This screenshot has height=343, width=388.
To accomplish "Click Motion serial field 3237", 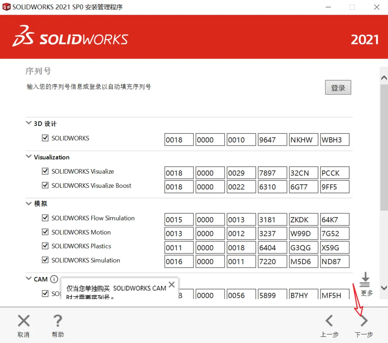I will [272, 234].
